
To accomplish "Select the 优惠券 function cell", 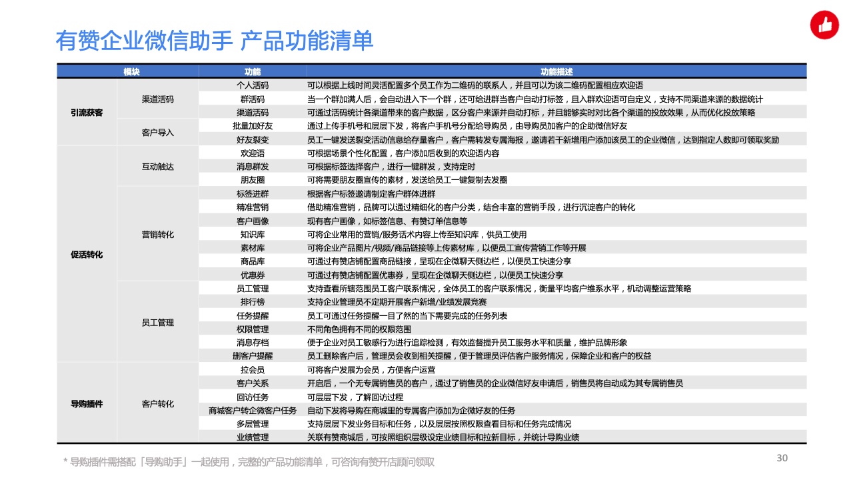I will [253, 275].
